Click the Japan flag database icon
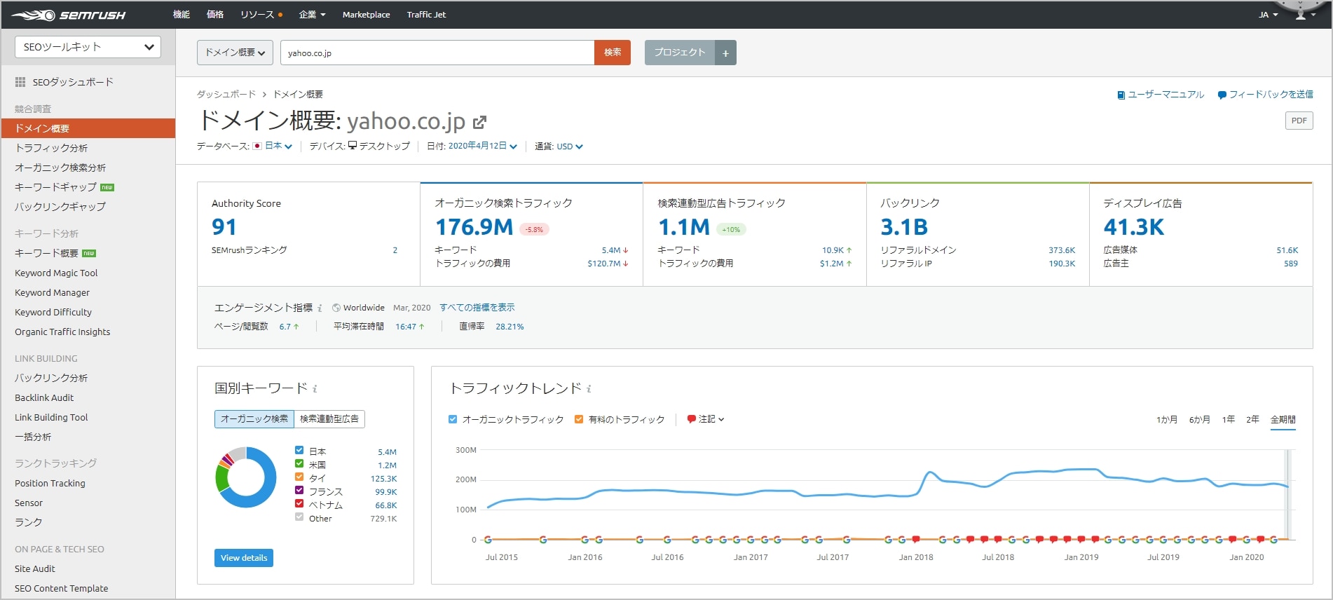Screen dimensions: 1333x600 (257, 146)
